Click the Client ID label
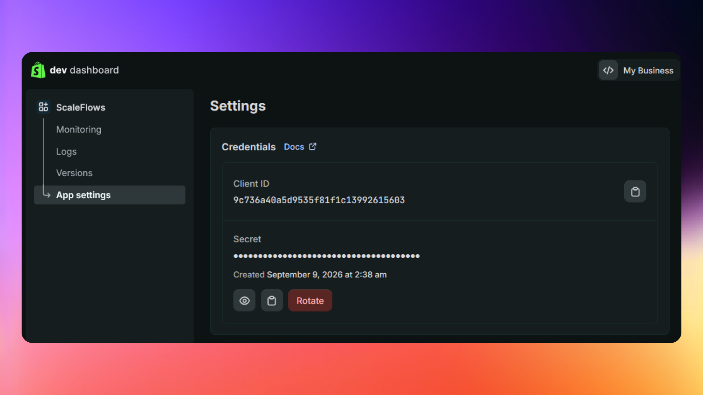This screenshot has width=703, height=395. [x=251, y=184]
